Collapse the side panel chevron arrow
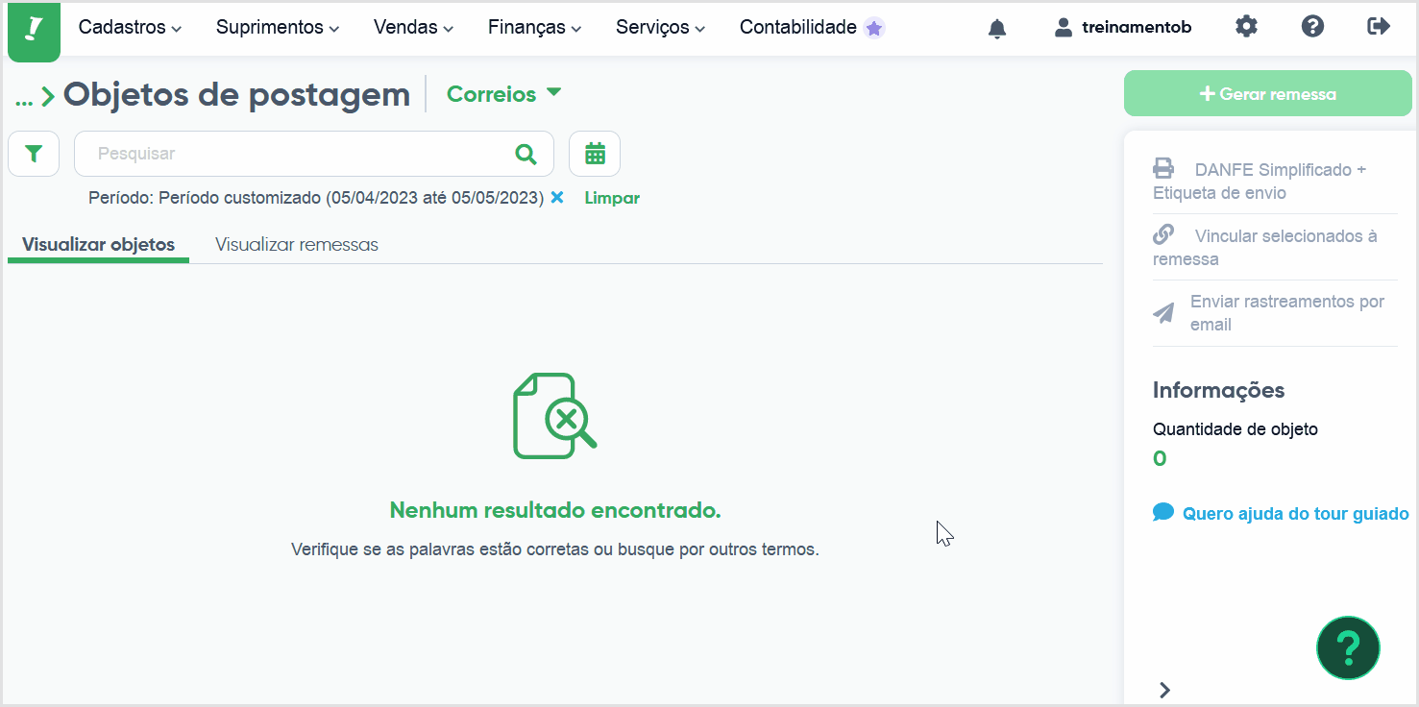Screen dimensions: 1419x707 point(1164,690)
